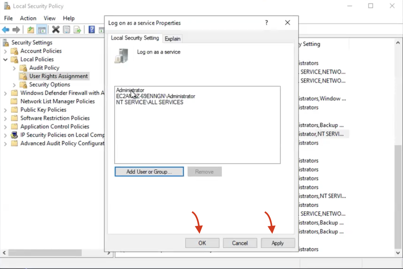This screenshot has height=269, width=403.
Task: Click the vertical scrollbar down arrow
Action: coord(398,253)
